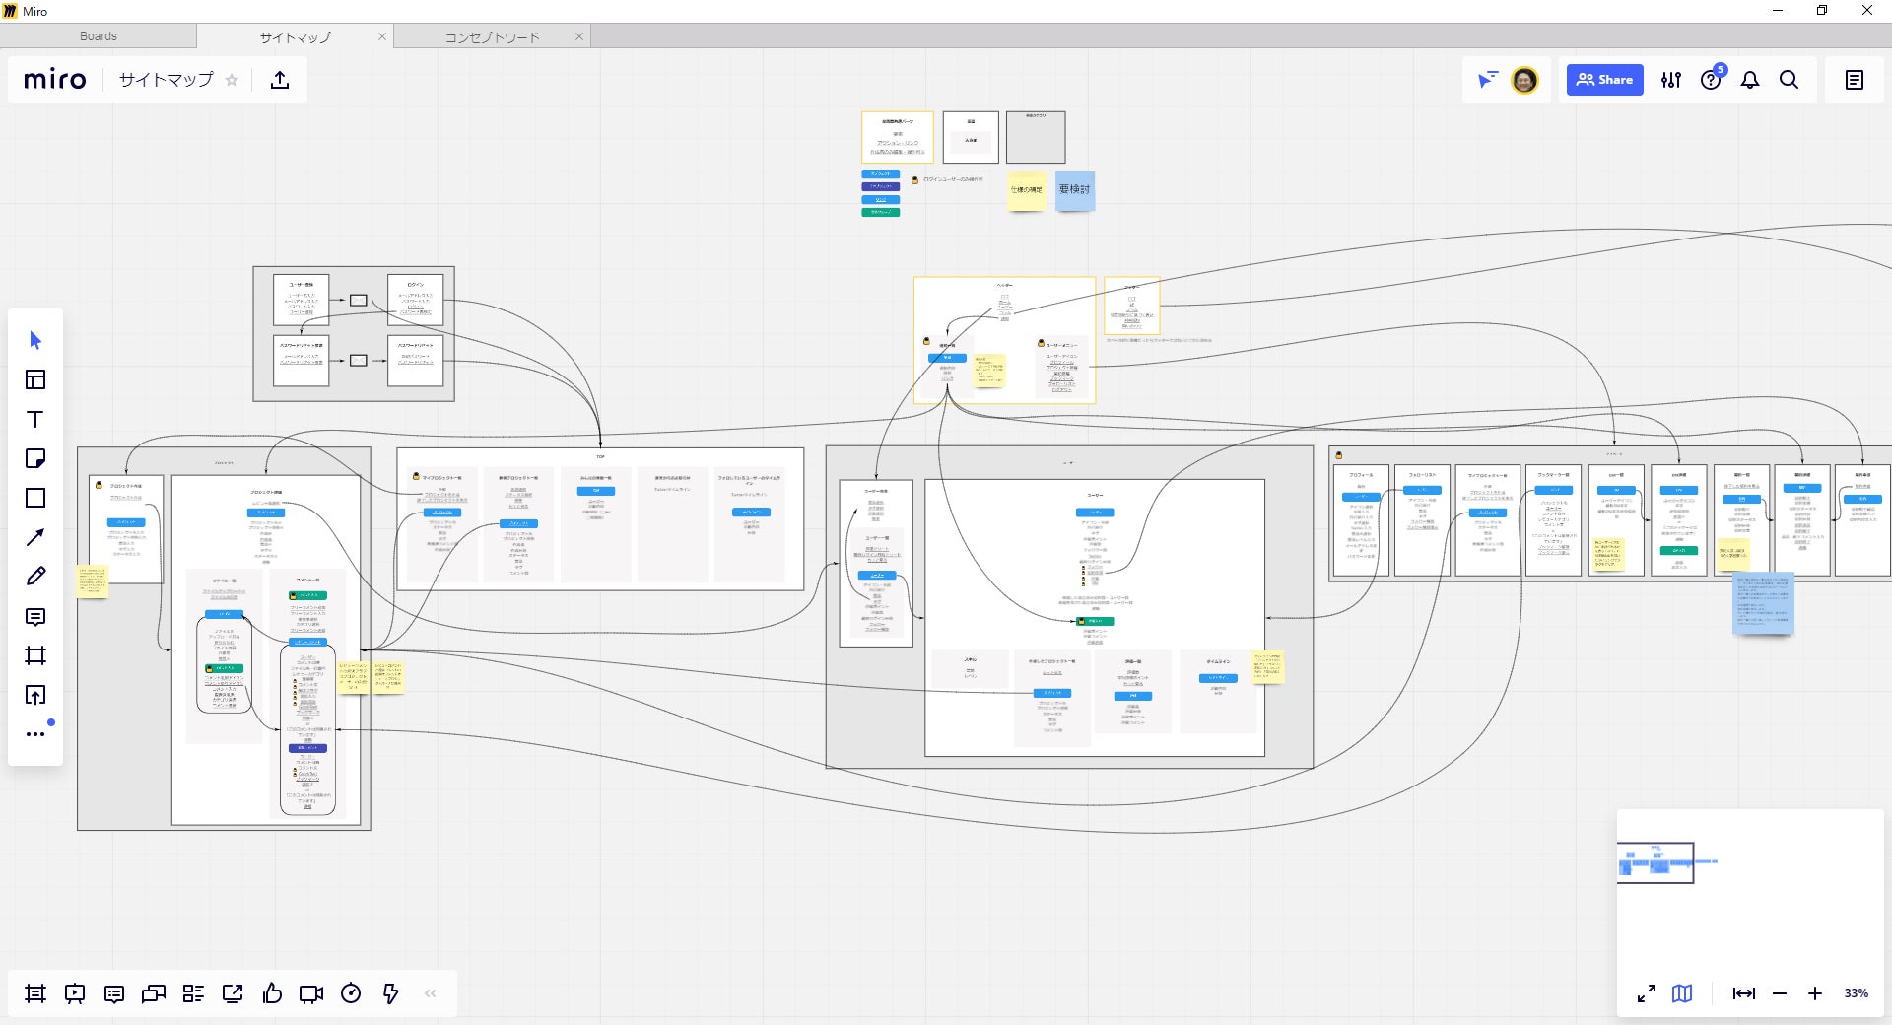Click the yellow 仕様の確定 sticky note
The image size is (1892, 1025).
[1026, 189]
